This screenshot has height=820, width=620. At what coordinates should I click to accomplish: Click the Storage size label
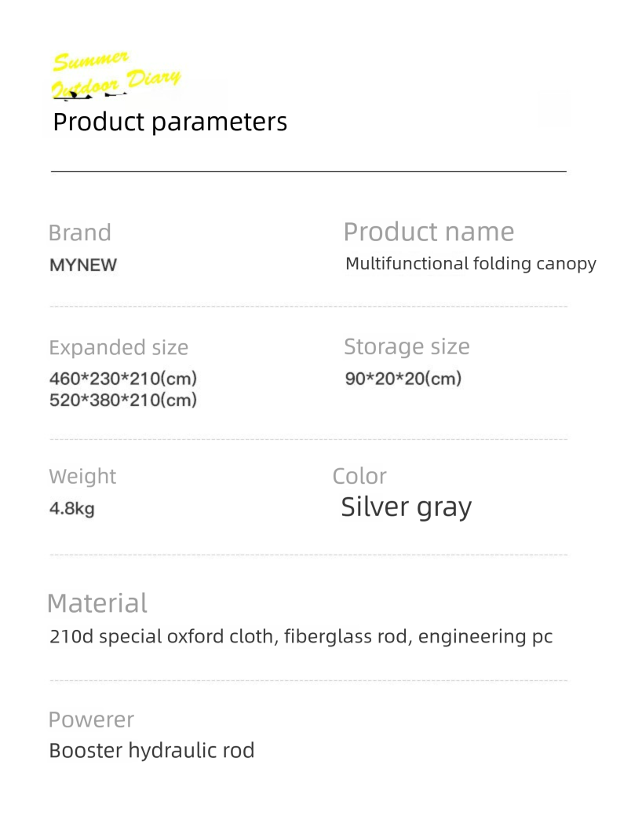[x=407, y=346]
